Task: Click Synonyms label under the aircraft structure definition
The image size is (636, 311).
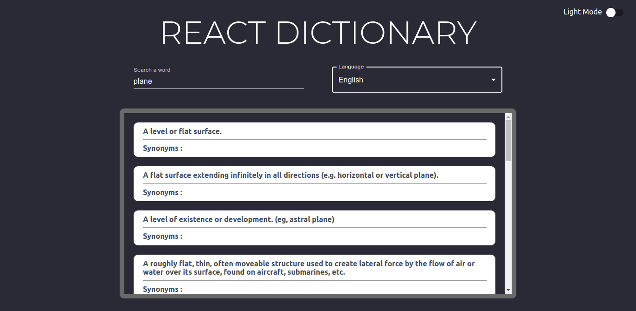Action: click(x=162, y=289)
